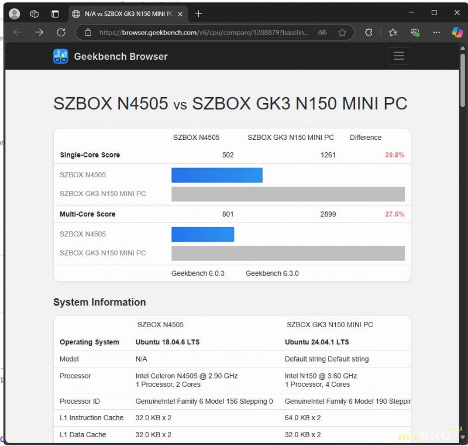This screenshot has height=446, width=468.
Task: Expand the hamburger navigation menu
Action: pos(399,56)
